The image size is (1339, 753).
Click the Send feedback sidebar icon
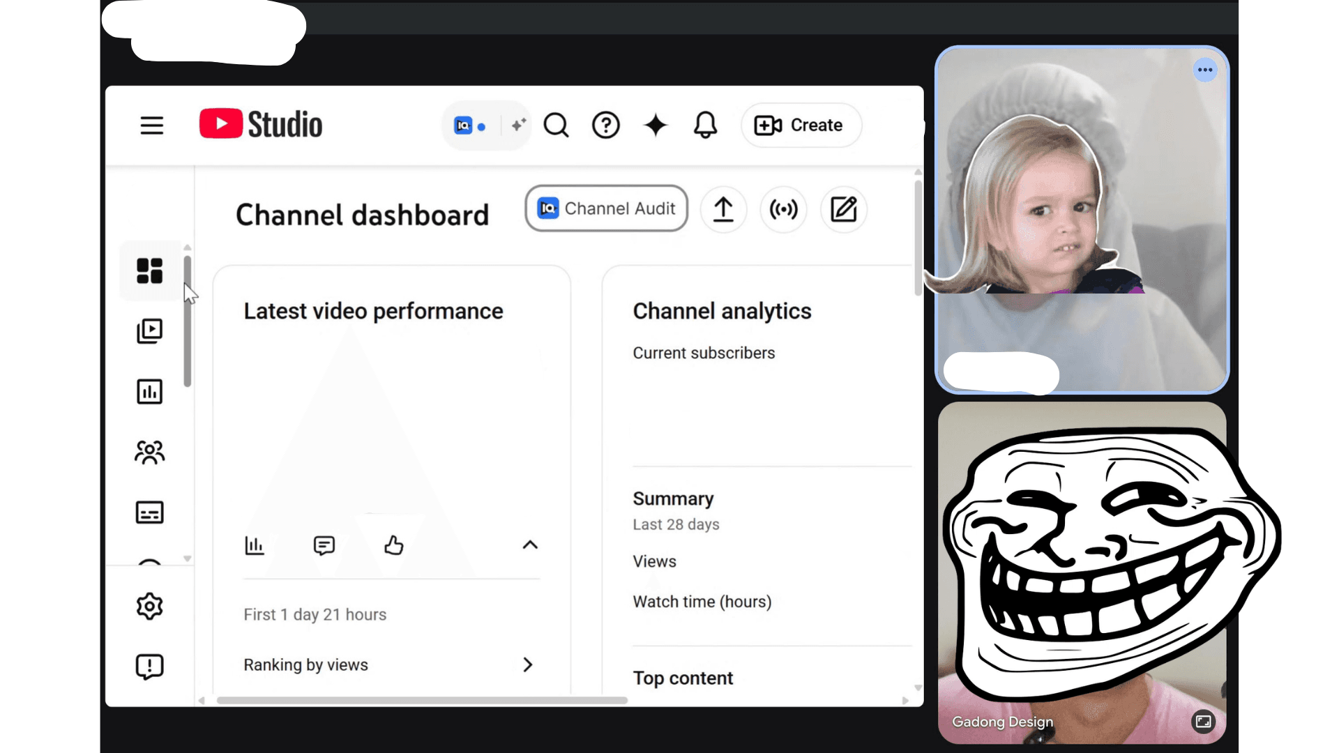click(x=149, y=667)
